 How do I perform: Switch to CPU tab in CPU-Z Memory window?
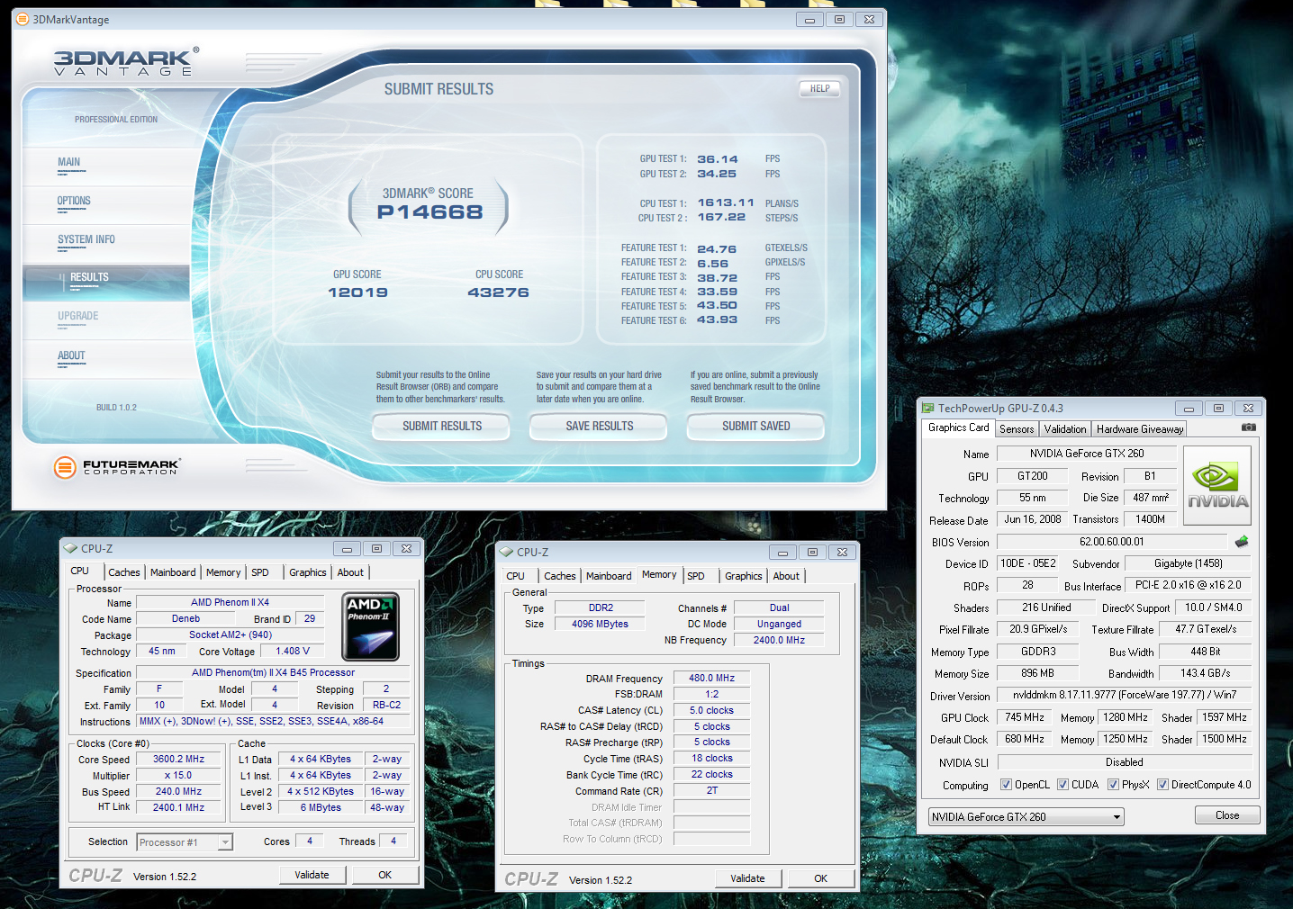pos(516,576)
